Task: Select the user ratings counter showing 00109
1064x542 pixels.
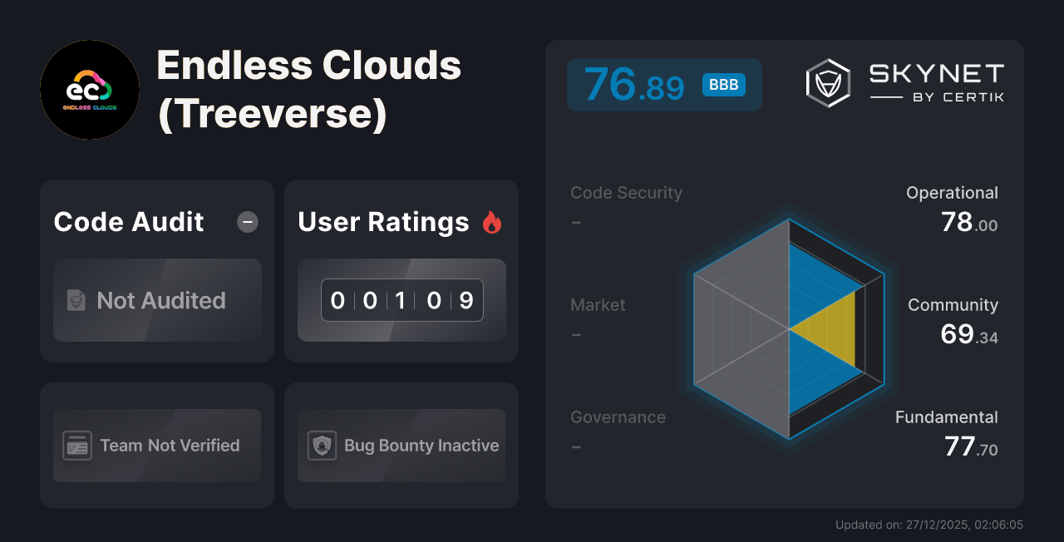Action: (401, 300)
